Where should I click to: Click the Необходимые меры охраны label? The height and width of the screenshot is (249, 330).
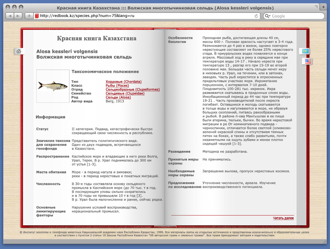181,173
